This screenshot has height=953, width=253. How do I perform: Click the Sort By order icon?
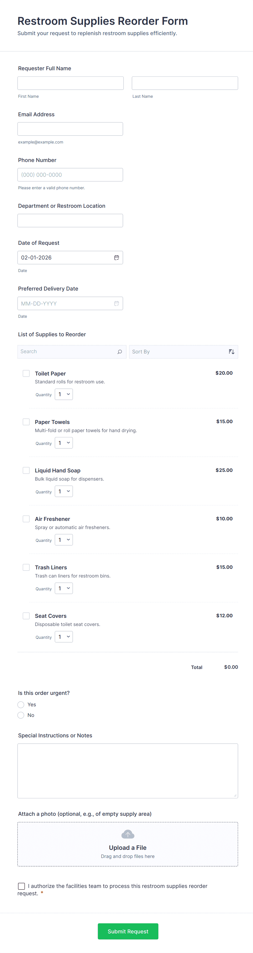point(232,352)
